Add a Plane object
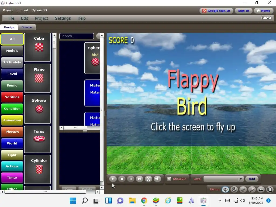 [37, 78]
